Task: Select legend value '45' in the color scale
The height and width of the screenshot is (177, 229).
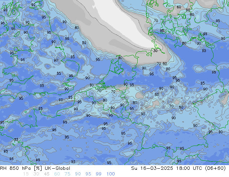Action: [47, 174]
